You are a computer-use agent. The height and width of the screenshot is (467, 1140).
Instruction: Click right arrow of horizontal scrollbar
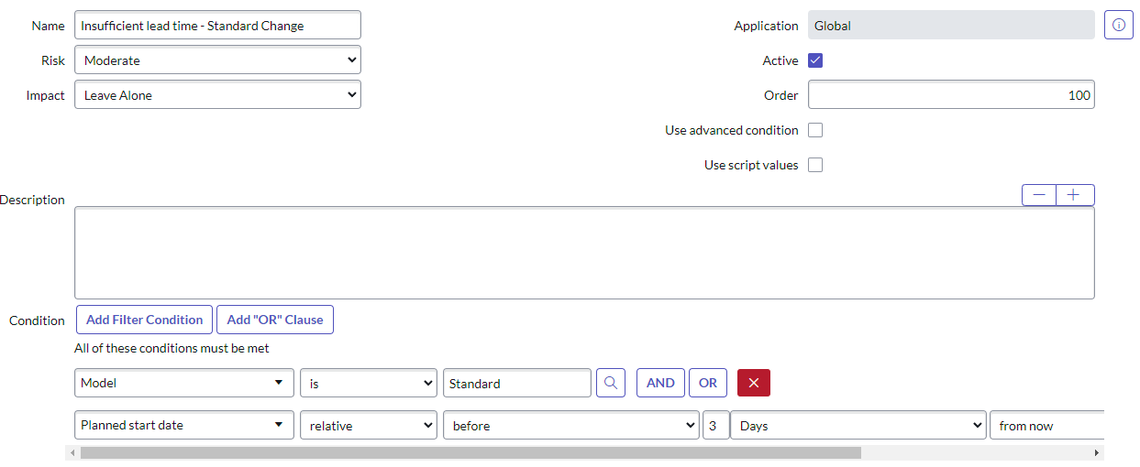pos(1097,452)
